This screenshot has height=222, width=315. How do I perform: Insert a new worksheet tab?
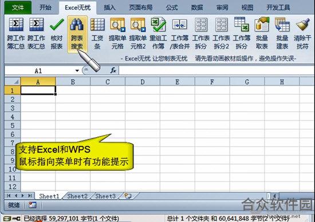128,196
